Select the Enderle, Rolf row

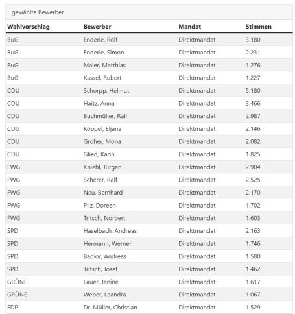(x=149, y=40)
